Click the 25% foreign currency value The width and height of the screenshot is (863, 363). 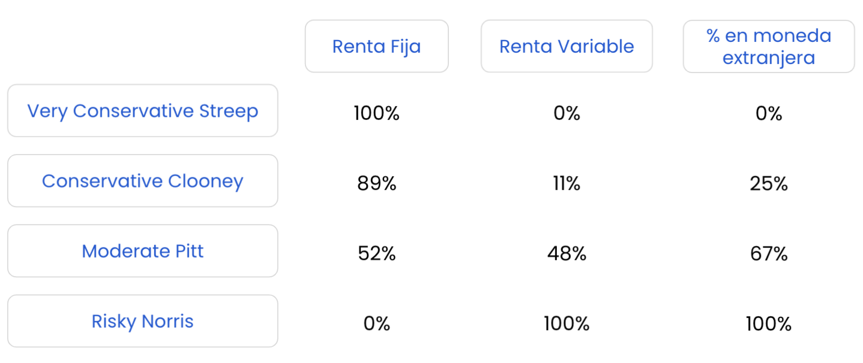(769, 184)
